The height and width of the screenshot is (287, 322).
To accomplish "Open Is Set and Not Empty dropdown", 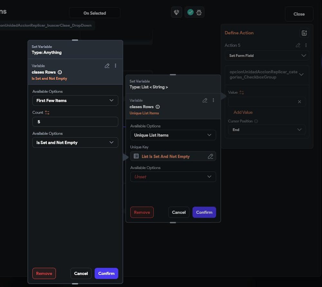I will tap(75, 142).
